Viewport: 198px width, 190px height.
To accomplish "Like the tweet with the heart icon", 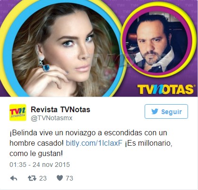I will click(60, 178).
